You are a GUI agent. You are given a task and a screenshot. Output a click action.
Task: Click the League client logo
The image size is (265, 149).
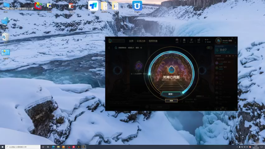(x=110, y=41)
